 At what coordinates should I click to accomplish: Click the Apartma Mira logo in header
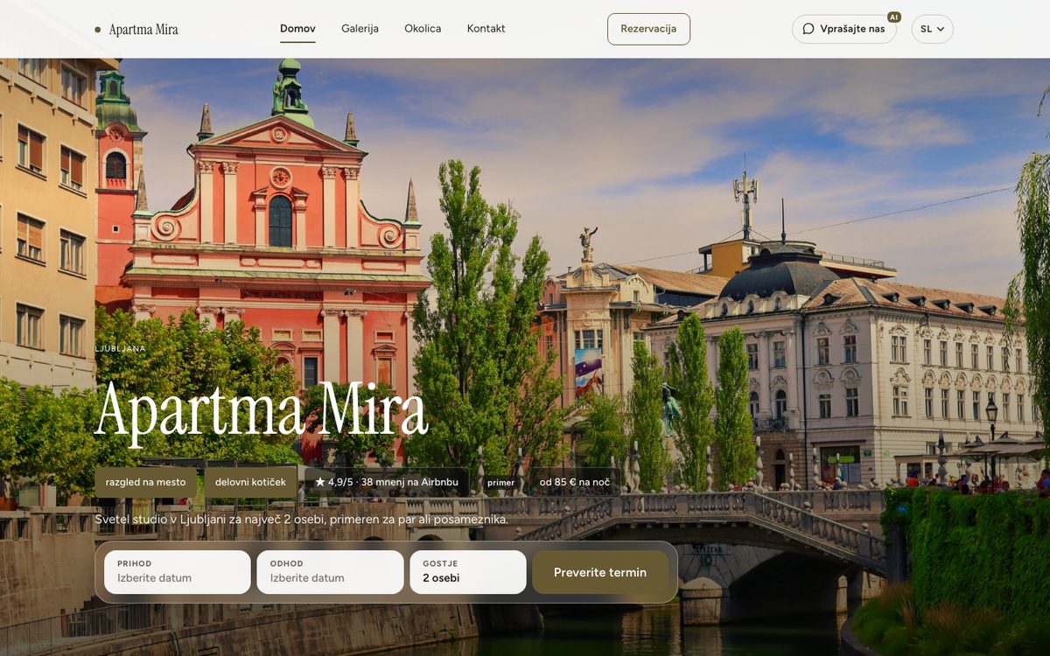(x=136, y=30)
